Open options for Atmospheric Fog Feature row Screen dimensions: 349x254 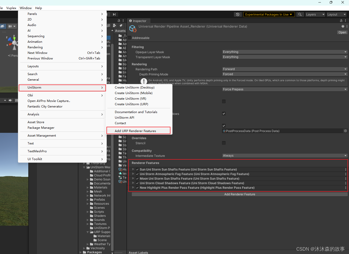point(345,174)
